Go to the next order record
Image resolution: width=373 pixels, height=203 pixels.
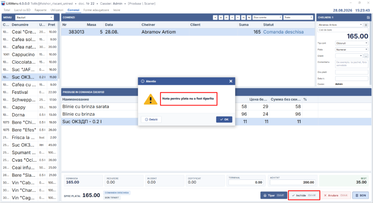tap(237, 17)
